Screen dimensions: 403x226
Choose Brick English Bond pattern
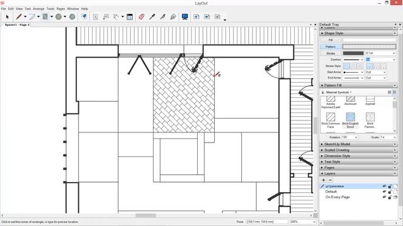pos(350,121)
